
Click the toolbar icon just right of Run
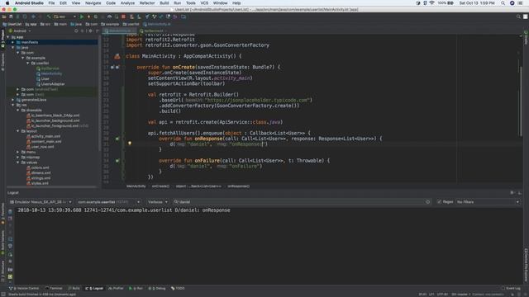coord(88,16)
